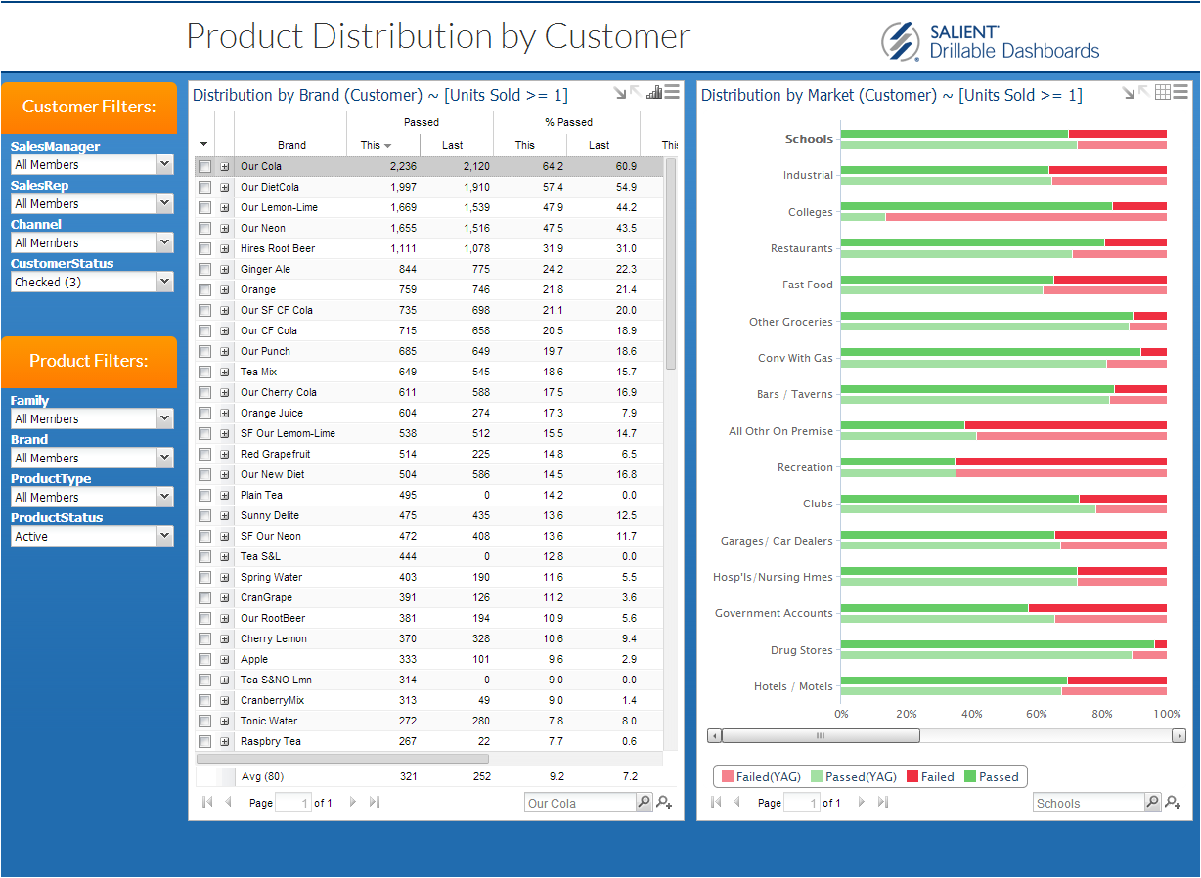Click drill-up arrow in Distribution by Brand panel
This screenshot has height=878, width=1201.
tap(636, 91)
